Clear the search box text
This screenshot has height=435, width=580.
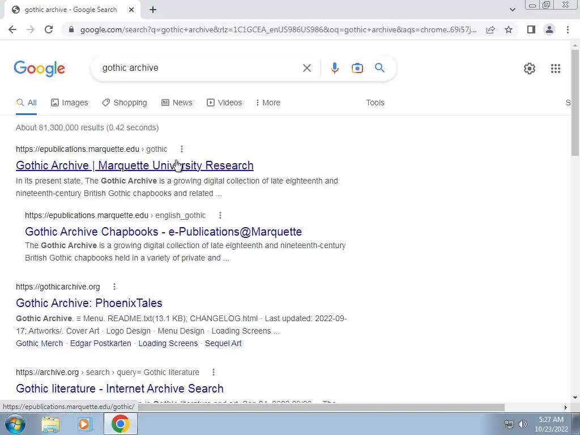point(306,68)
